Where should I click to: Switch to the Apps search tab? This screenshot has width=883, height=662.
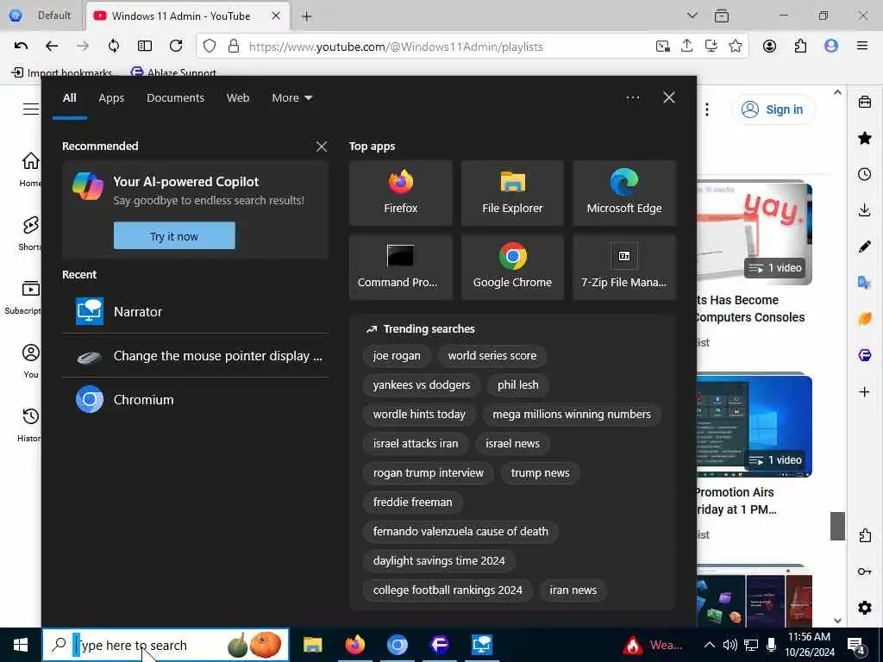coord(111,98)
